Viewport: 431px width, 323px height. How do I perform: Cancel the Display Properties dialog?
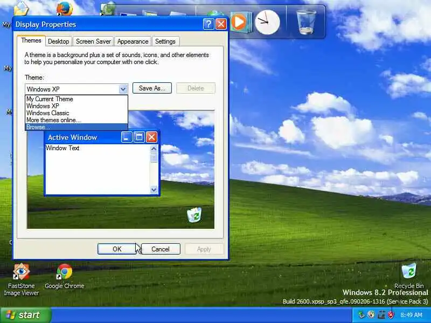tap(161, 249)
